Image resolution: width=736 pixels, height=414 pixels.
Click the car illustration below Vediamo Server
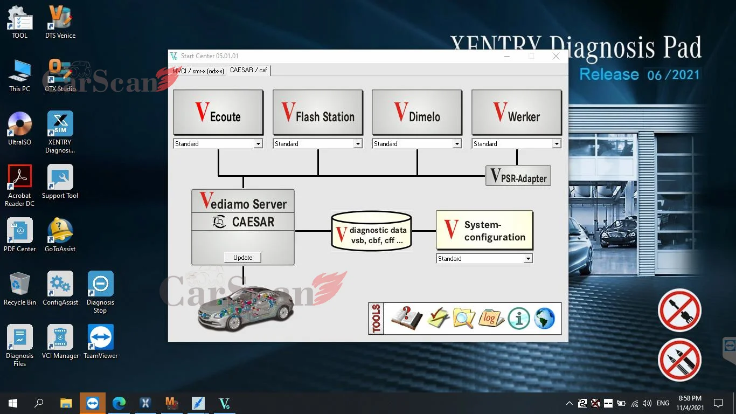tap(245, 308)
